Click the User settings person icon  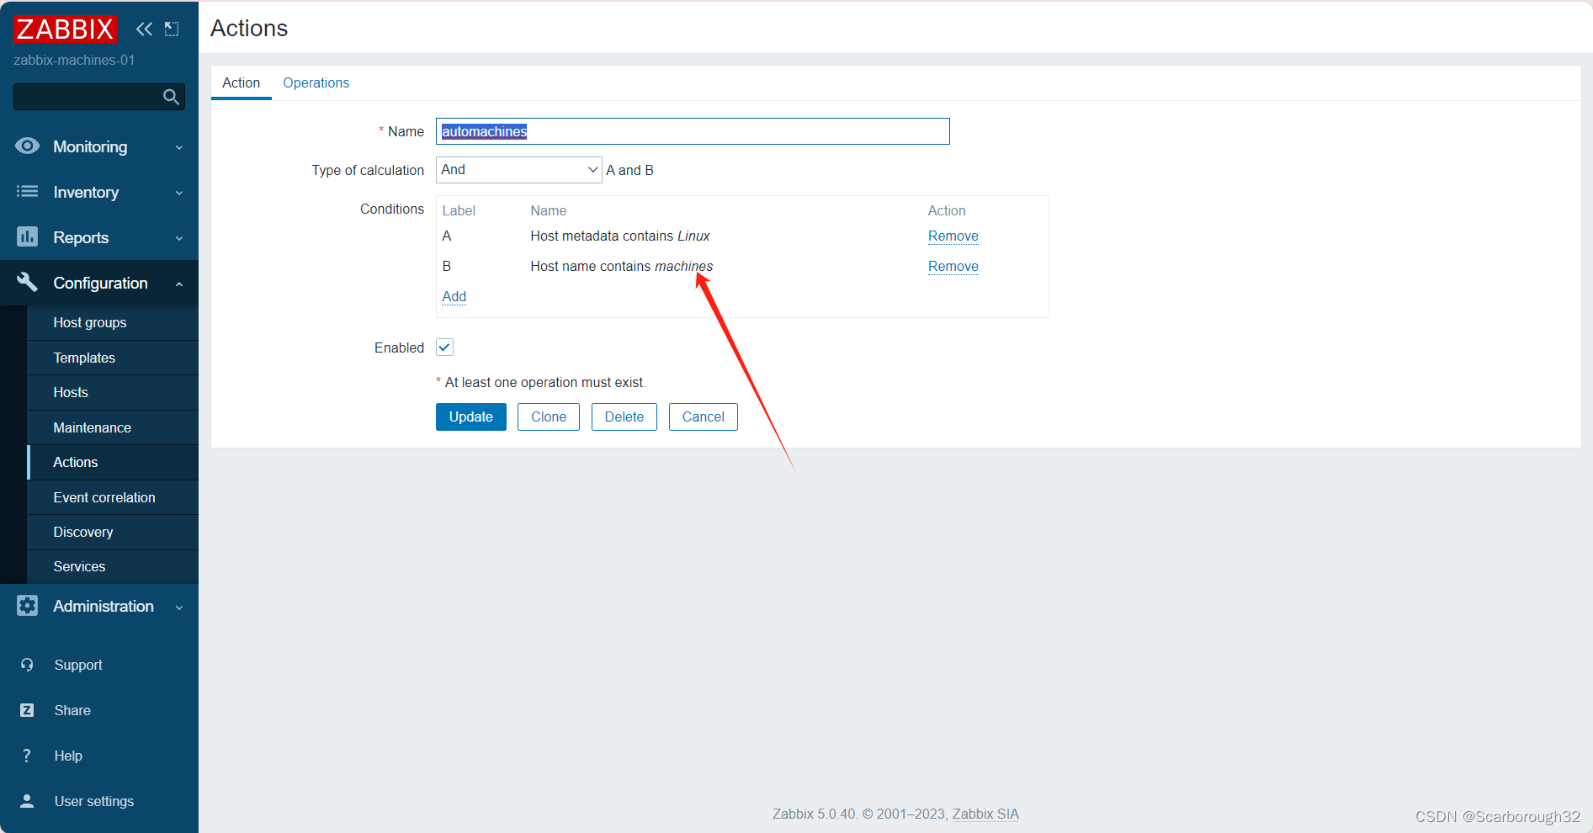tap(27, 800)
